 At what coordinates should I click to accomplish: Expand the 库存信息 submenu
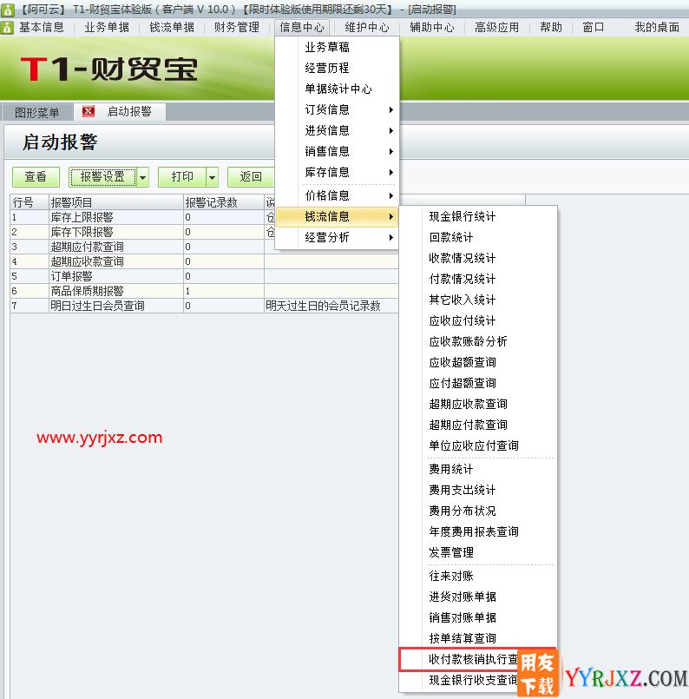tap(338, 172)
